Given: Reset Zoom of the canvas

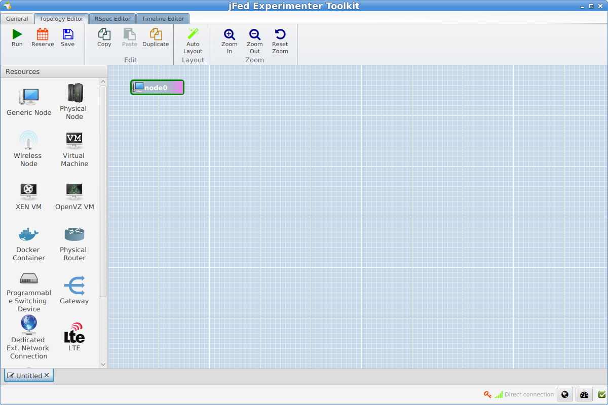Looking at the screenshot, I should 280,34.
